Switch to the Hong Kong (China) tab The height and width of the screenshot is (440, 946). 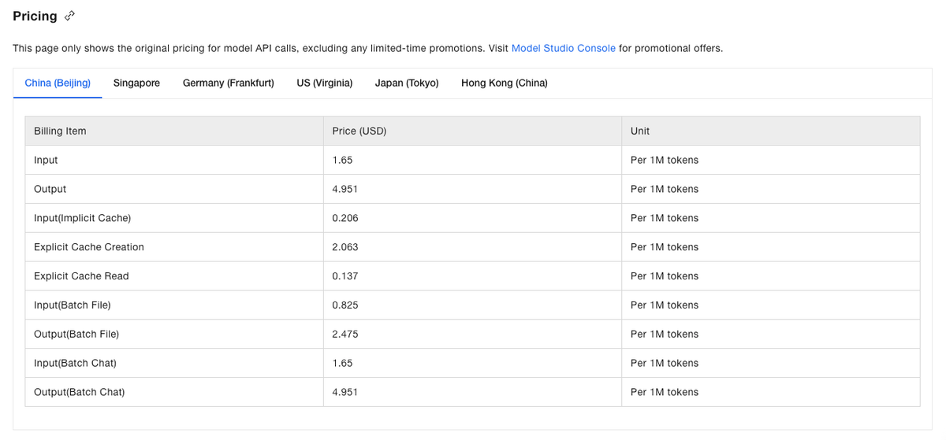coord(505,83)
